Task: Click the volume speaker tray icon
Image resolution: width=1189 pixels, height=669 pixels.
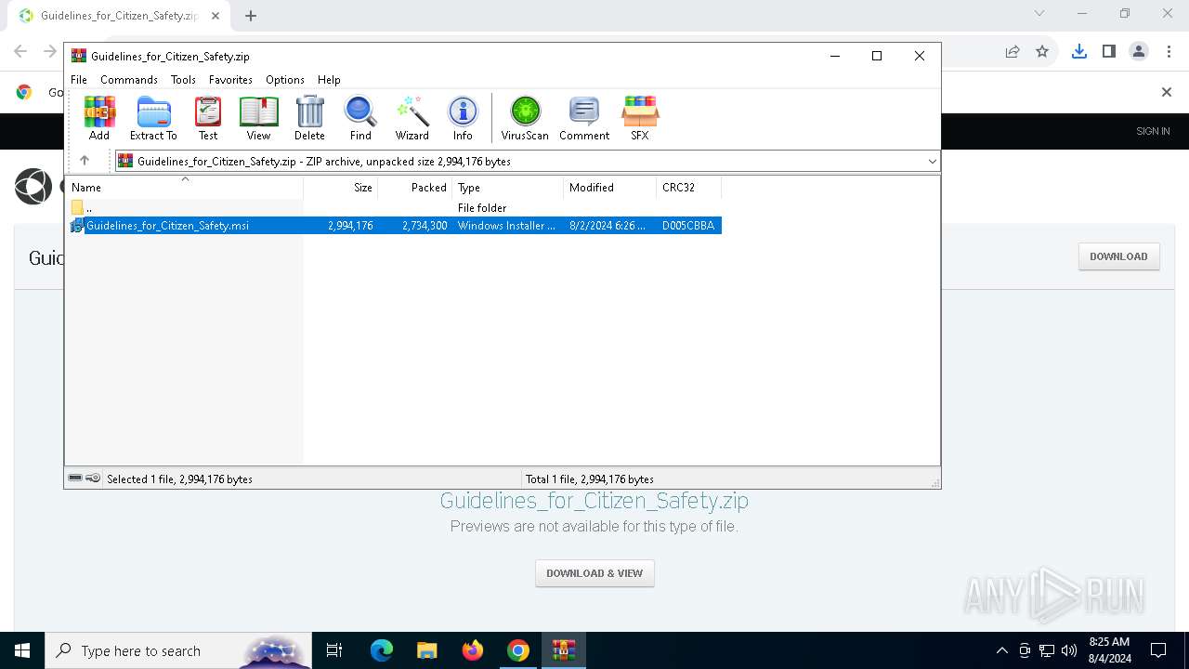Action: [x=1069, y=650]
